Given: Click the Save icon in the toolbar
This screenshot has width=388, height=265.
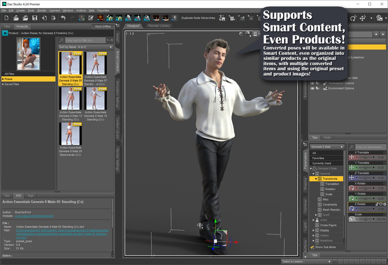Looking at the screenshot, I should [35, 18].
